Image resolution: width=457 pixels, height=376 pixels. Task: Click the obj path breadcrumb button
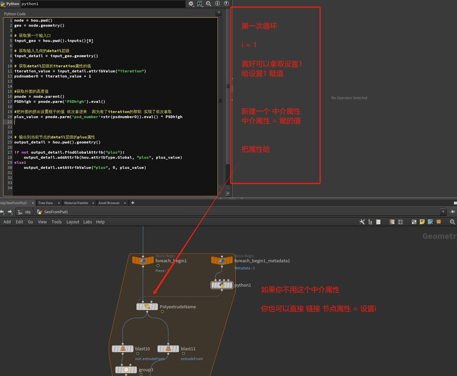(25, 212)
